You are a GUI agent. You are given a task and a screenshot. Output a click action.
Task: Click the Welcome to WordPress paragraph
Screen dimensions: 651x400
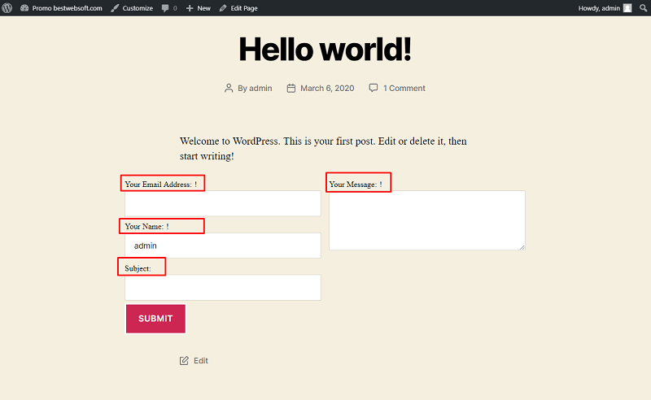(323, 149)
